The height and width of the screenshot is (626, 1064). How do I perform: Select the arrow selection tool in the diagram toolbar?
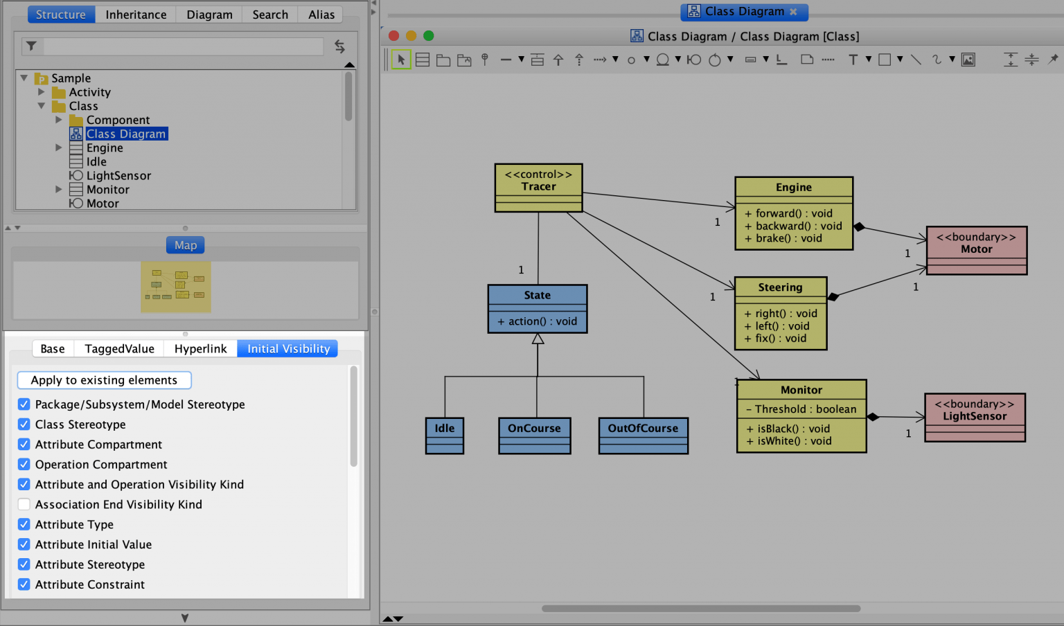[401, 59]
